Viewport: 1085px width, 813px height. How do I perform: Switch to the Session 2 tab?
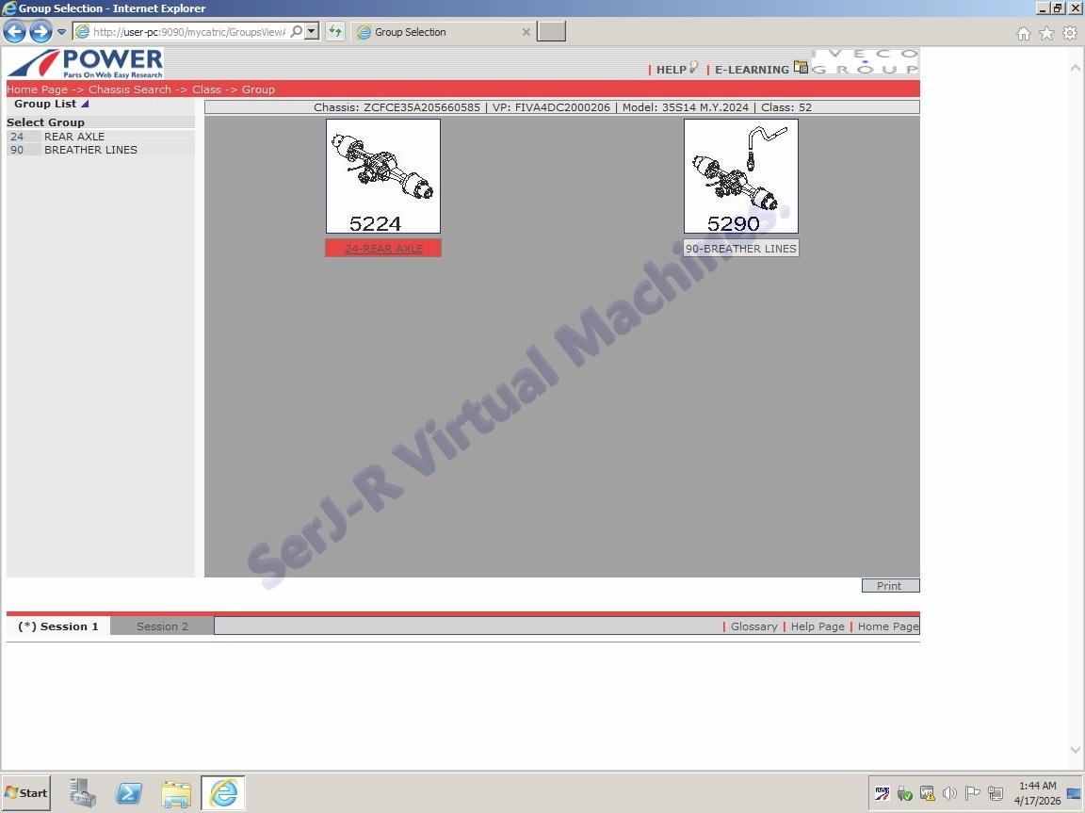[x=162, y=626]
